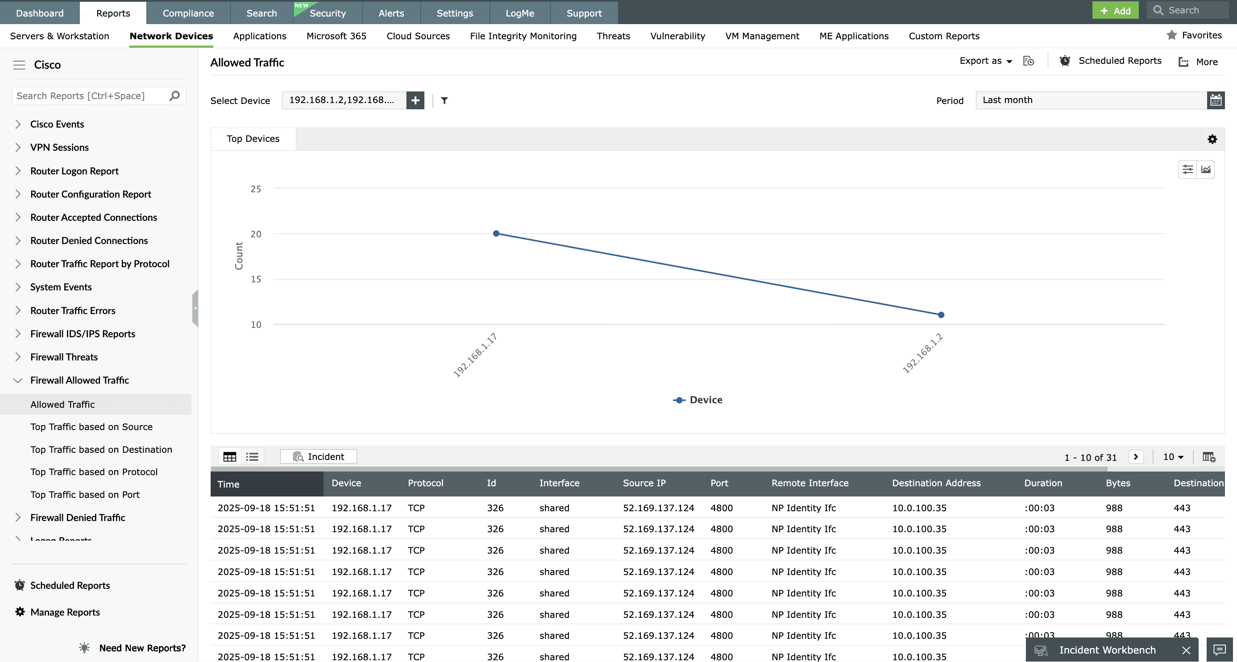Open Top Traffic based on Source
Screen dimensions: 1237x662
tap(91, 427)
